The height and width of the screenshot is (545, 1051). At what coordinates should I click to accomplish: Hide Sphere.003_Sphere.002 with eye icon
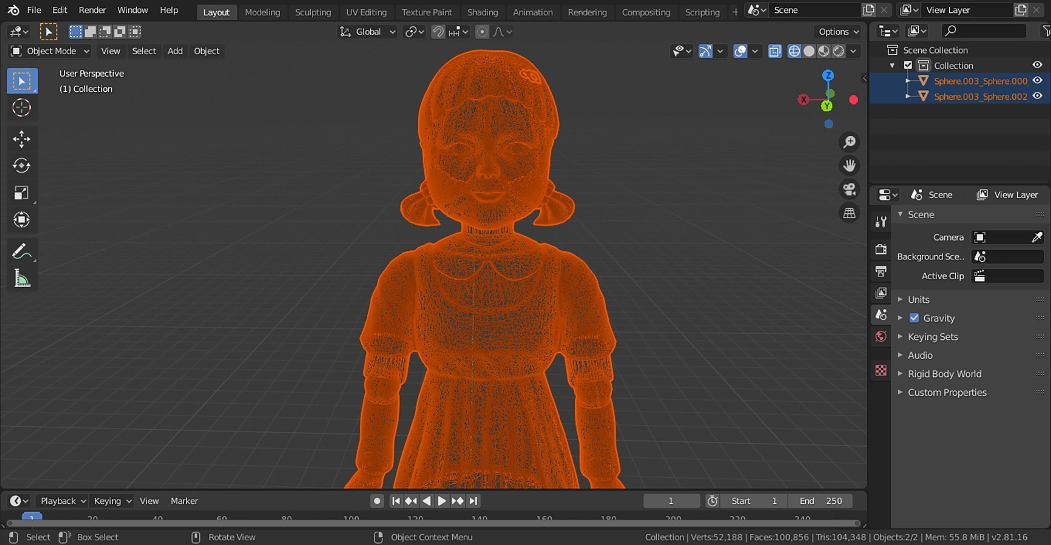pos(1038,96)
